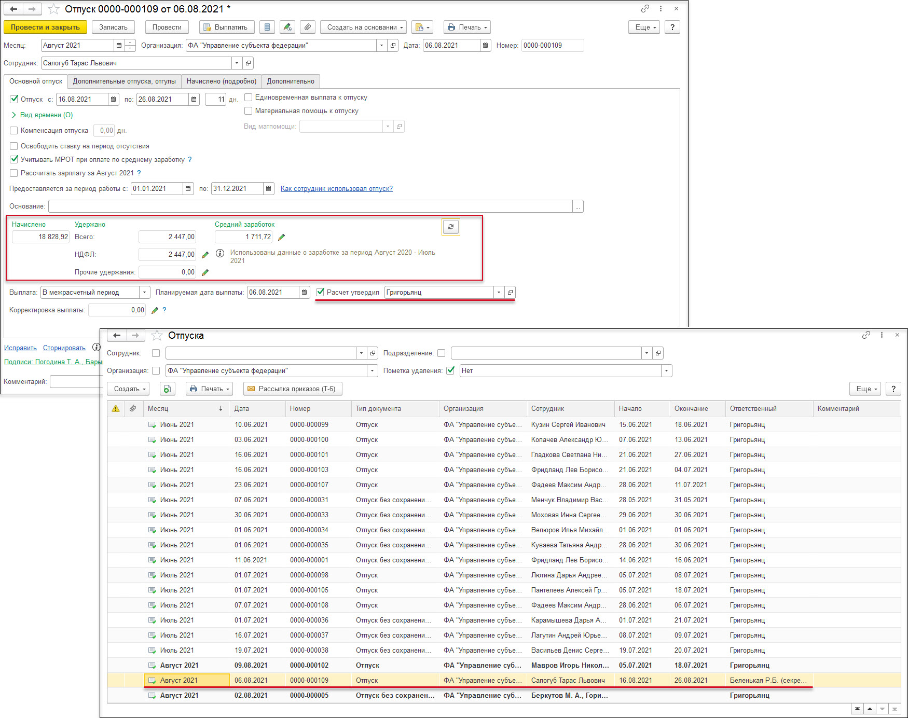
Task: Open Организация value in new form
Action: point(393,46)
